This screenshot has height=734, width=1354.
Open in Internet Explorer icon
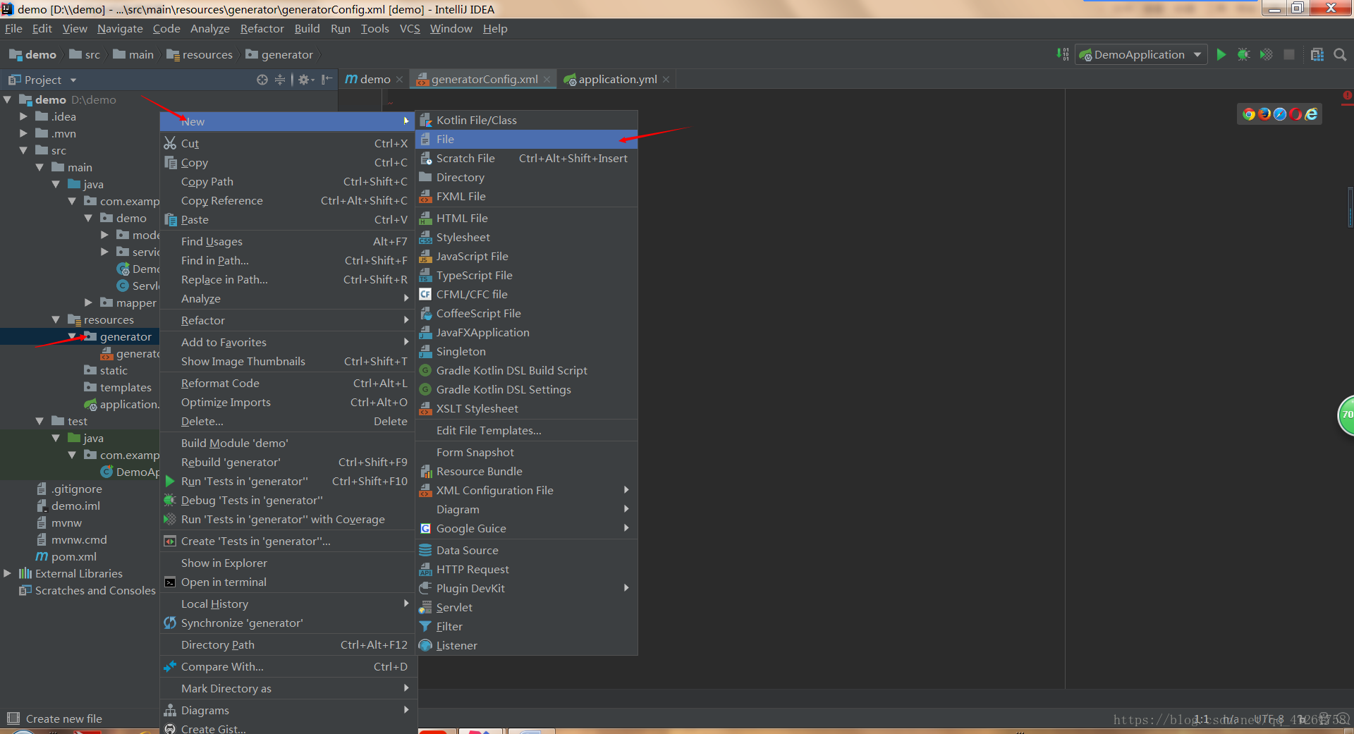(x=1311, y=114)
